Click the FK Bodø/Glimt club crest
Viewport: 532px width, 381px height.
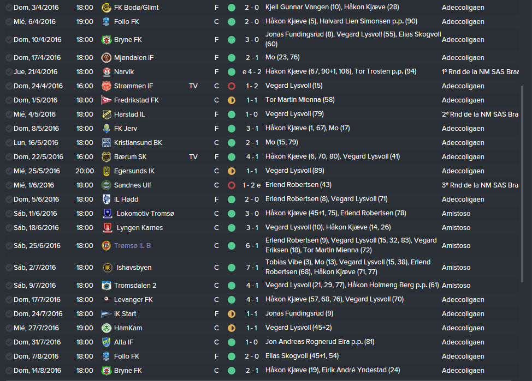[106, 8]
